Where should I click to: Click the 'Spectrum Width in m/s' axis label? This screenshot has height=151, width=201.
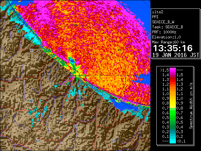click(191, 106)
